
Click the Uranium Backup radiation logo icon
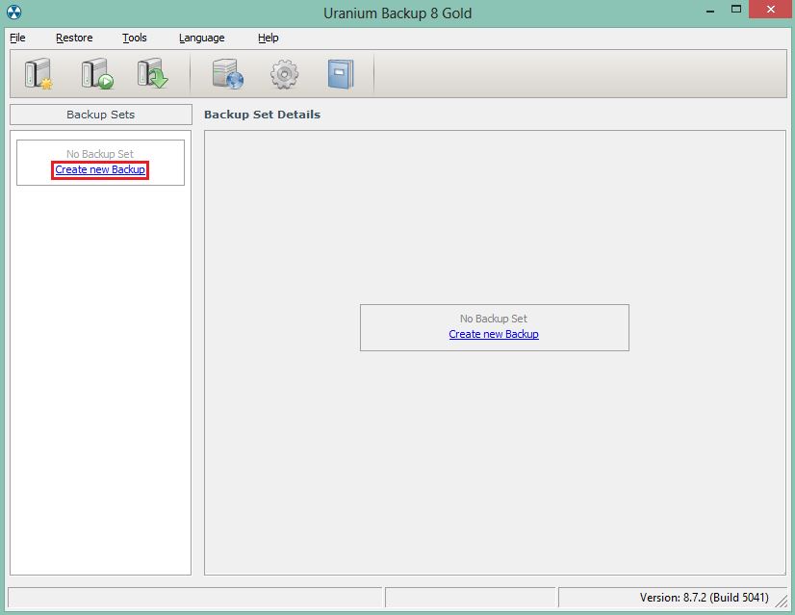tap(14, 13)
